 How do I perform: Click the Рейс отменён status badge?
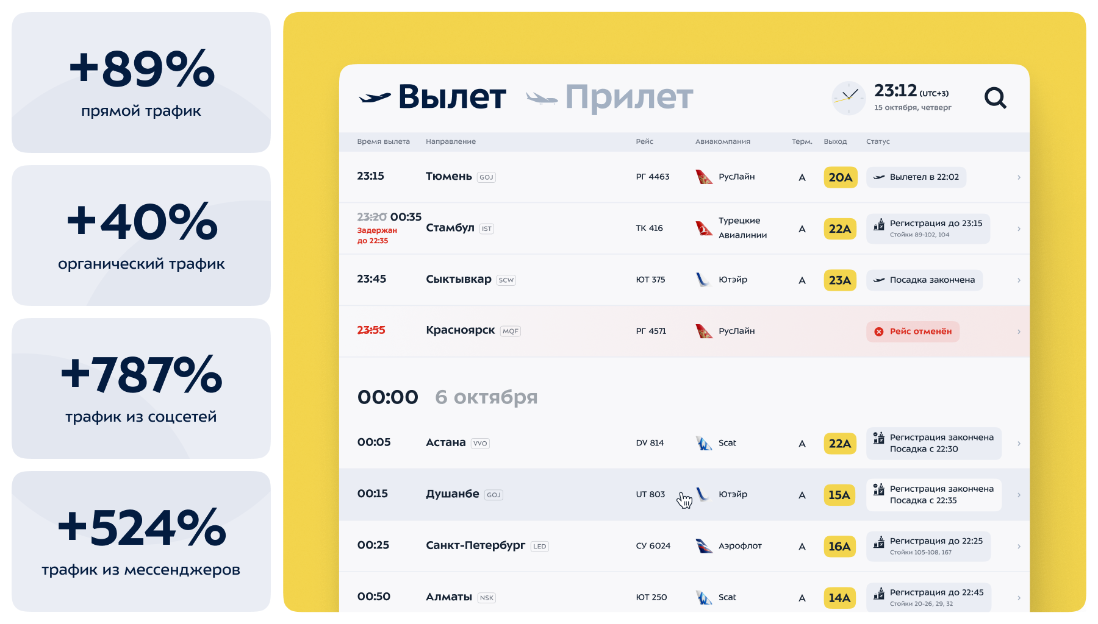913,331
